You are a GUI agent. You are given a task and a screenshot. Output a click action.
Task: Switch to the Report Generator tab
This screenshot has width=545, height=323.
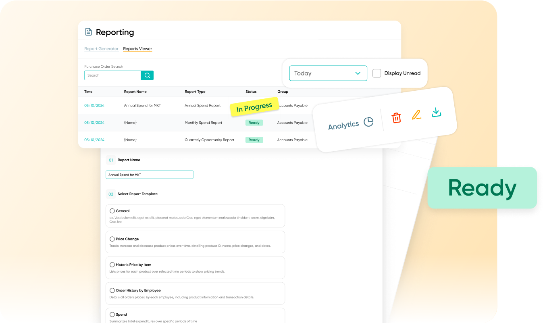pos(101,49)
